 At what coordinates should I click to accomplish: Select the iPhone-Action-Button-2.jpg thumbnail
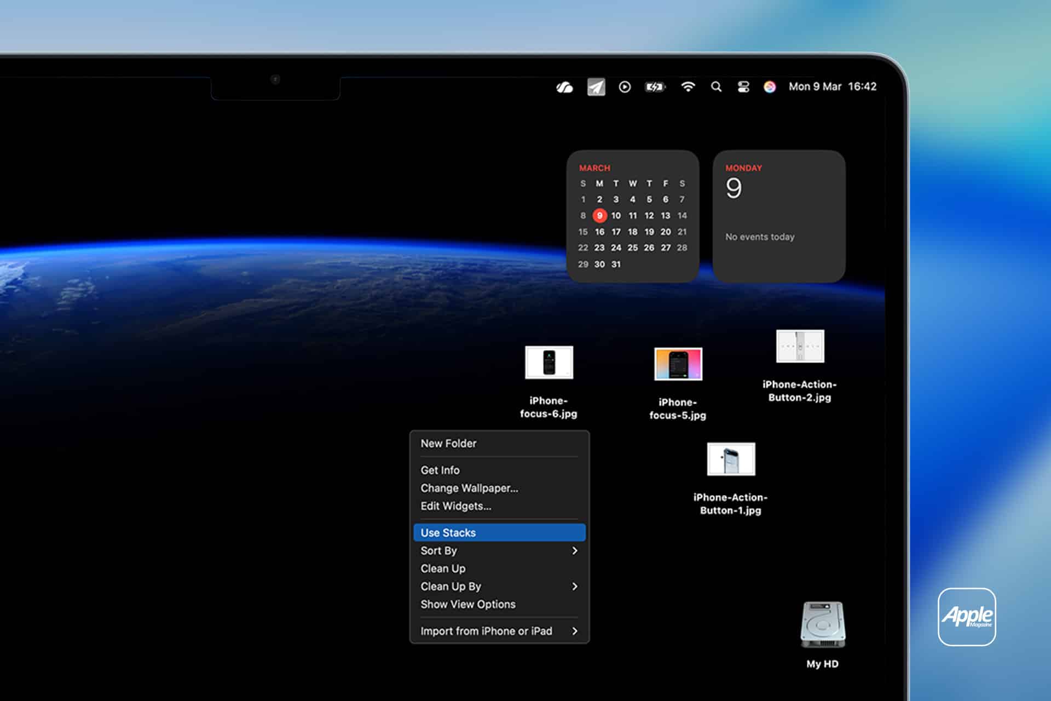(800, 346)
